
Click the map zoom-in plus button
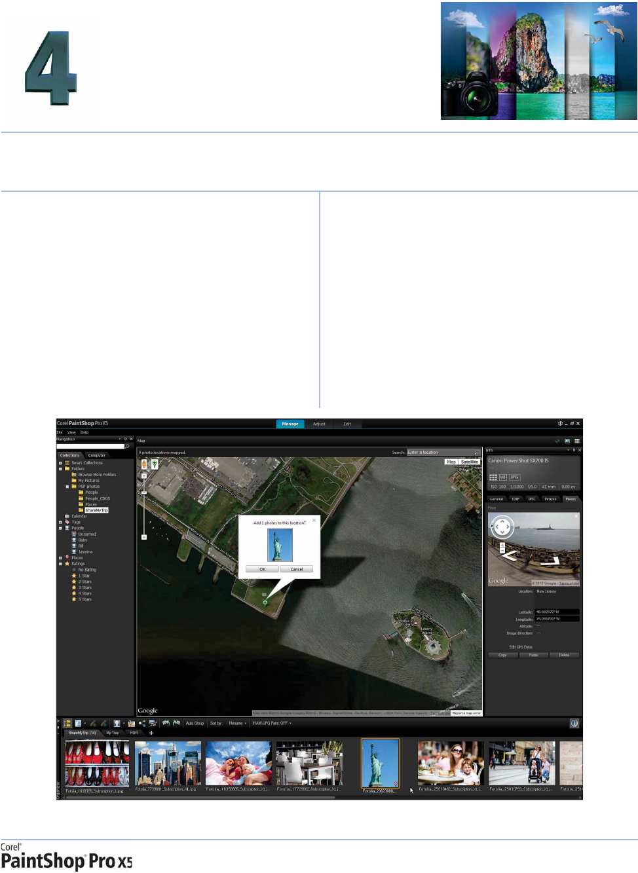[144, 476]
